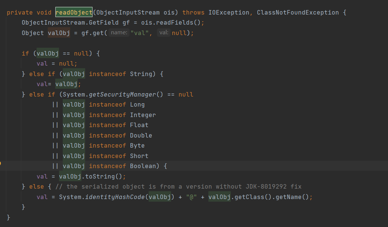This screenshot has width=388, height=227.
Task: Click the Boolean type on highlighted line
Action: pos(143,166)
